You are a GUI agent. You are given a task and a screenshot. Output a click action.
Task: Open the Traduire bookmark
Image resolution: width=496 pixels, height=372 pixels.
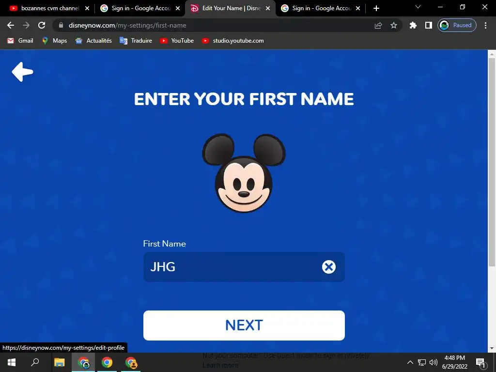pos(136,41)
